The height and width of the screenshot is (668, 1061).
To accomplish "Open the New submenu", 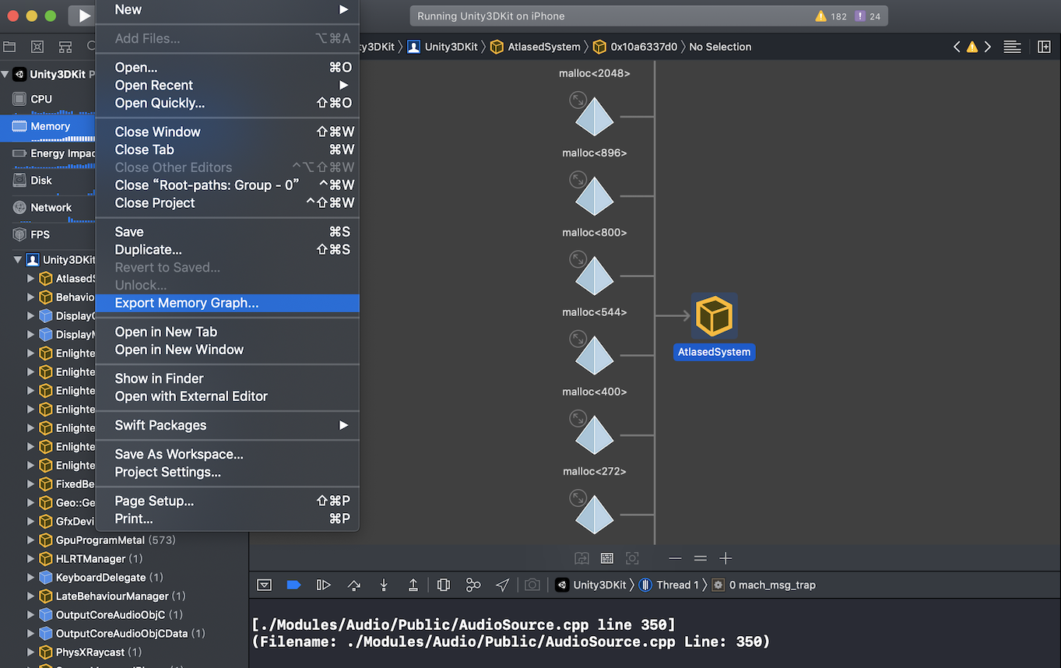I will pyautogui.click(x=227, y=9).
